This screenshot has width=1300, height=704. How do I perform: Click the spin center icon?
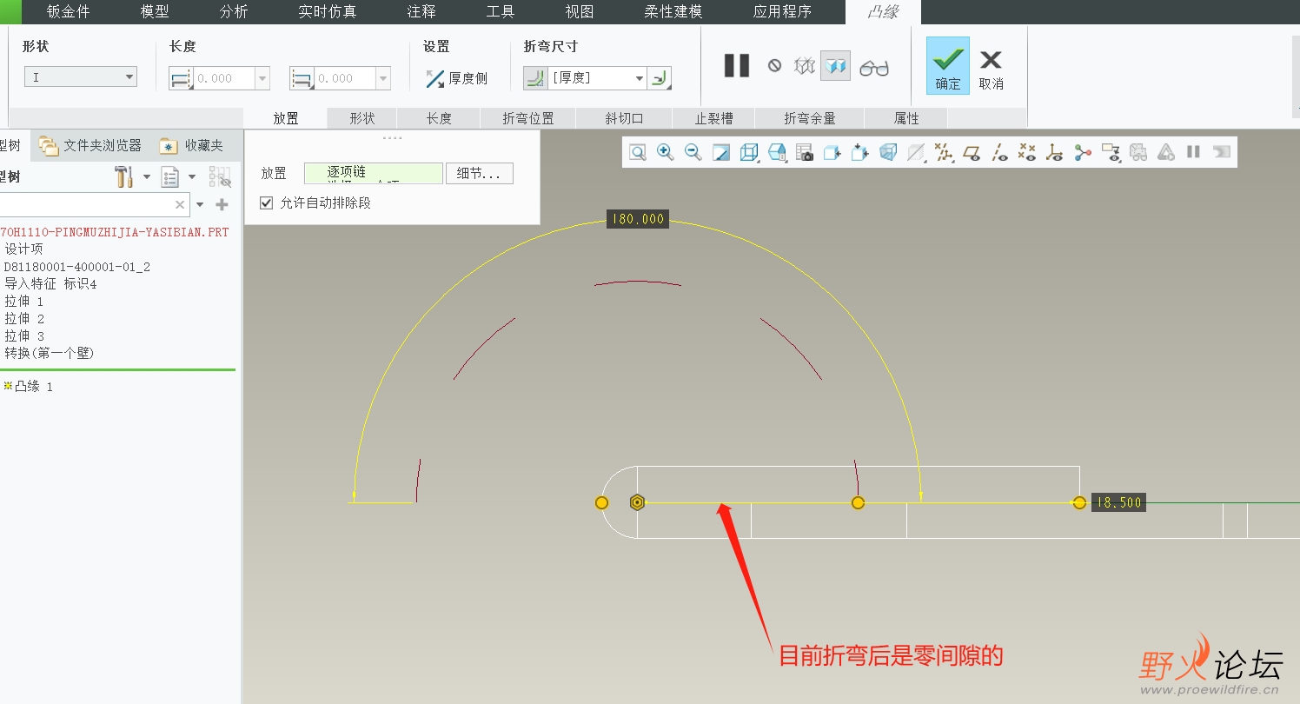[1083, 153]
